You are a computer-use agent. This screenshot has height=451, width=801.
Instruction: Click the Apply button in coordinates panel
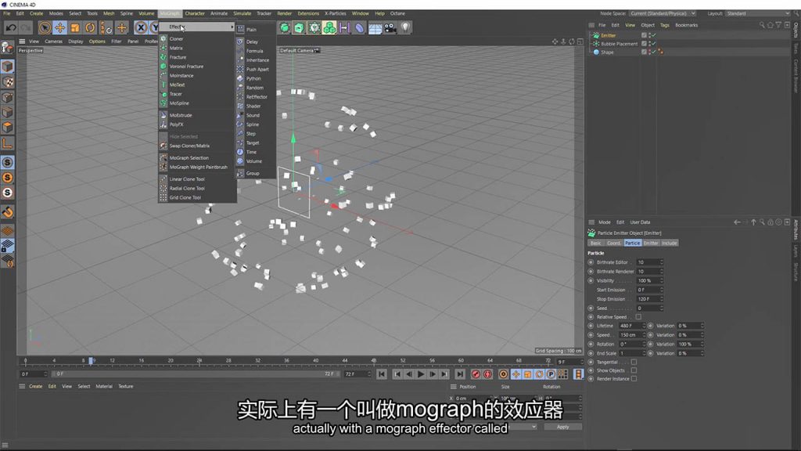563,427
